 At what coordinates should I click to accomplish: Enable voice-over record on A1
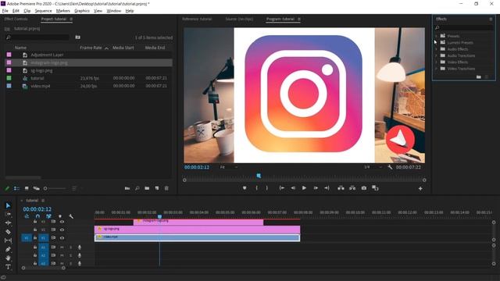[x=80, y=247]
